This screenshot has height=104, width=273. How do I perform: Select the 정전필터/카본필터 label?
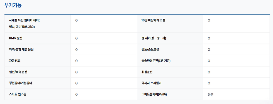21,83
